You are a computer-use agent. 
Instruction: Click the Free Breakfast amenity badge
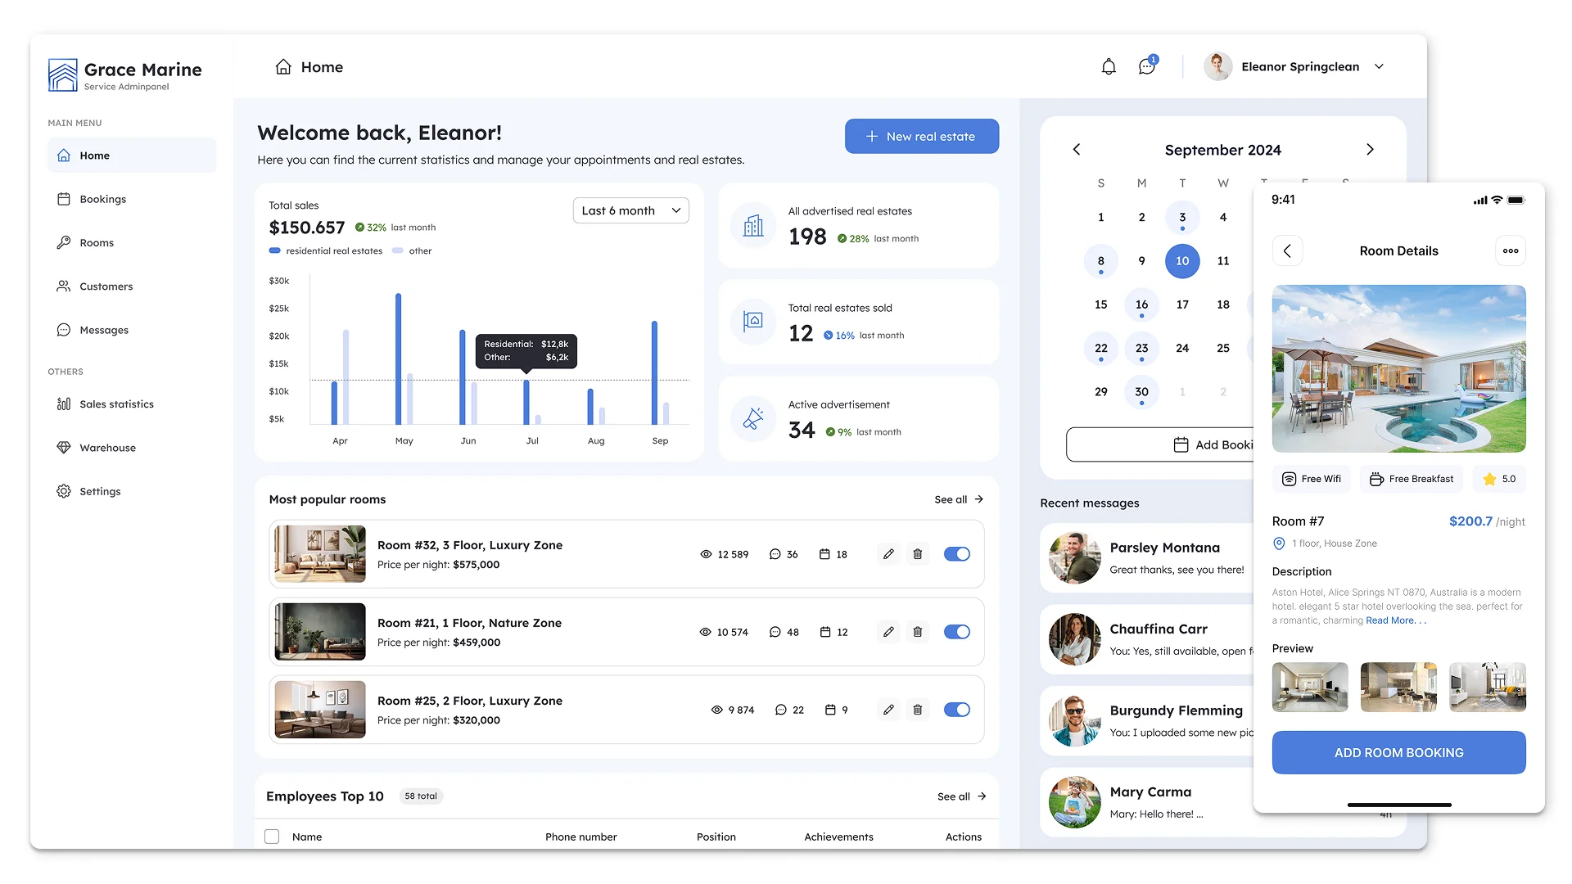click(1412, 479)
